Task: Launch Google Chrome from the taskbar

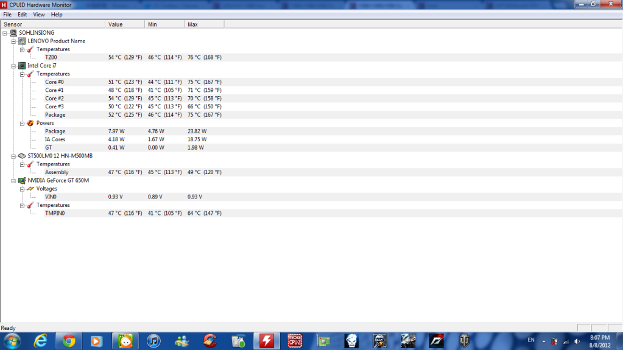Action: [x=69, y=341]
